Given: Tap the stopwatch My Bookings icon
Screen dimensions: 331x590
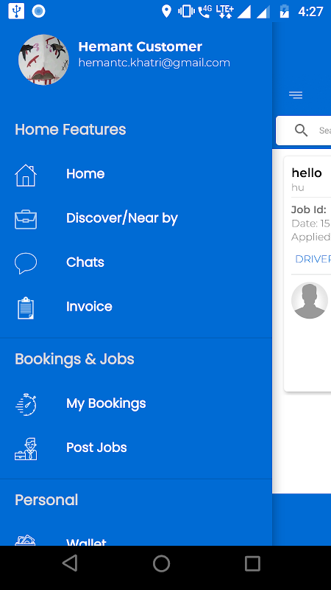Looking at the screenshot, I should click(x=26, y=404).
